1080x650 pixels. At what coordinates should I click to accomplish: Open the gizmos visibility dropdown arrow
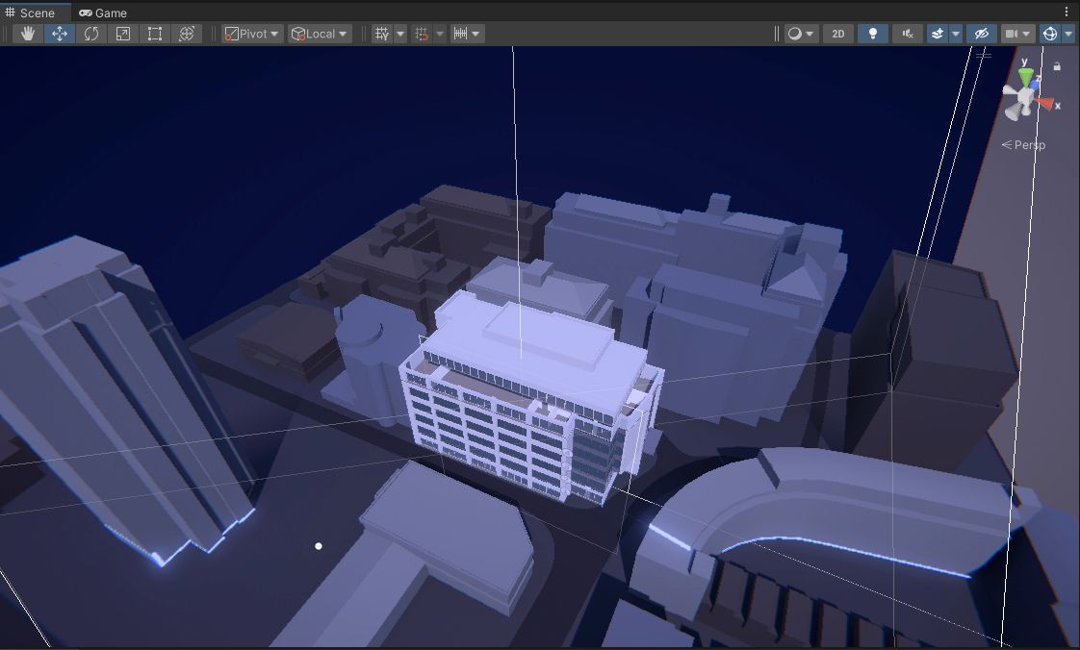click(1067, 33)
